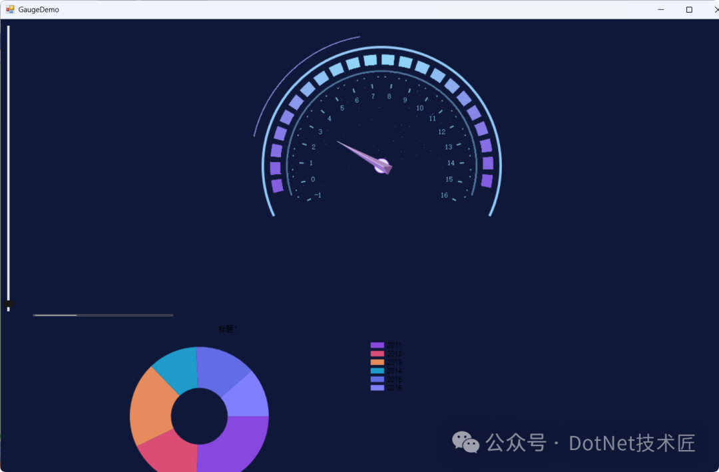Click the purple 2011 legend color swatch
Screen dimensions: 719x472
tap(377, 345)
